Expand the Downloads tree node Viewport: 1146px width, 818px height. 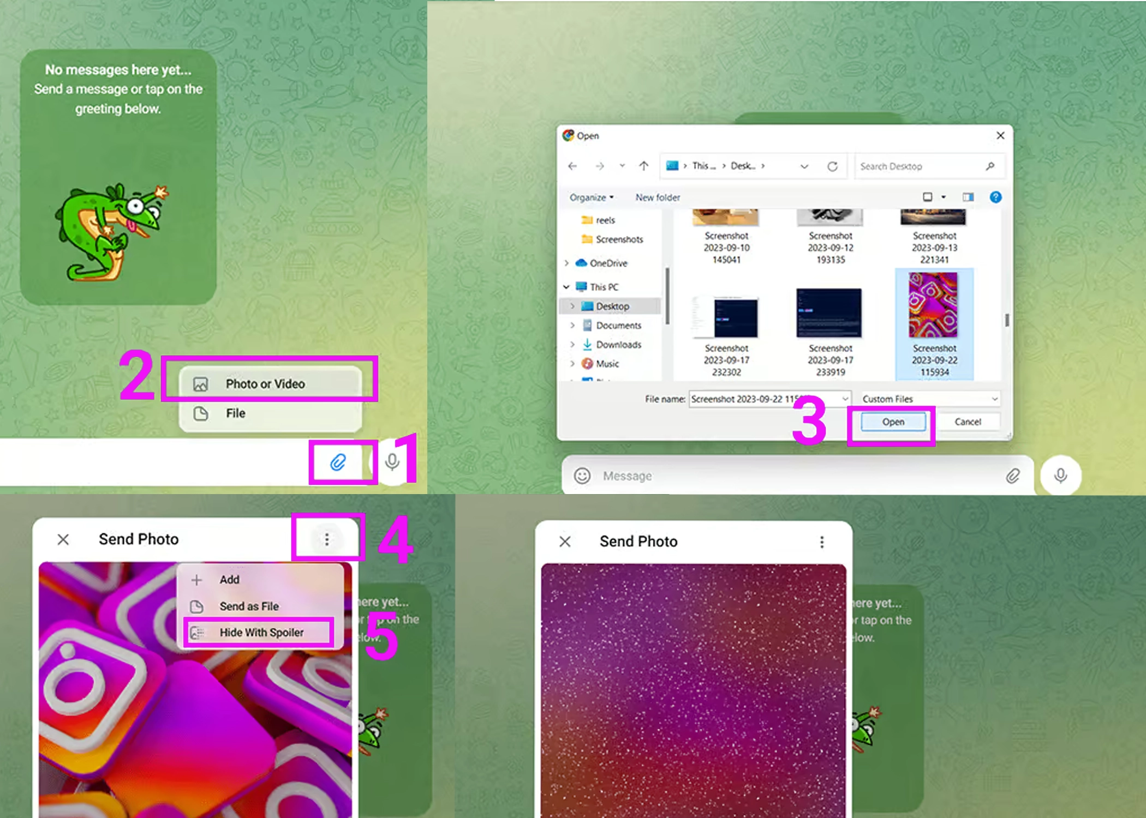click(x=572, y=345)
